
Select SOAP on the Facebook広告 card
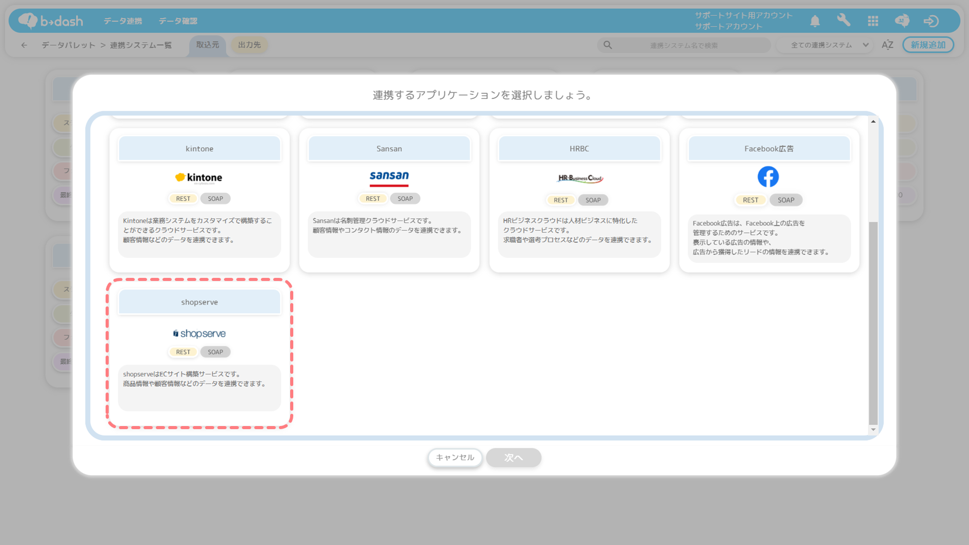(x=786, y=200)
